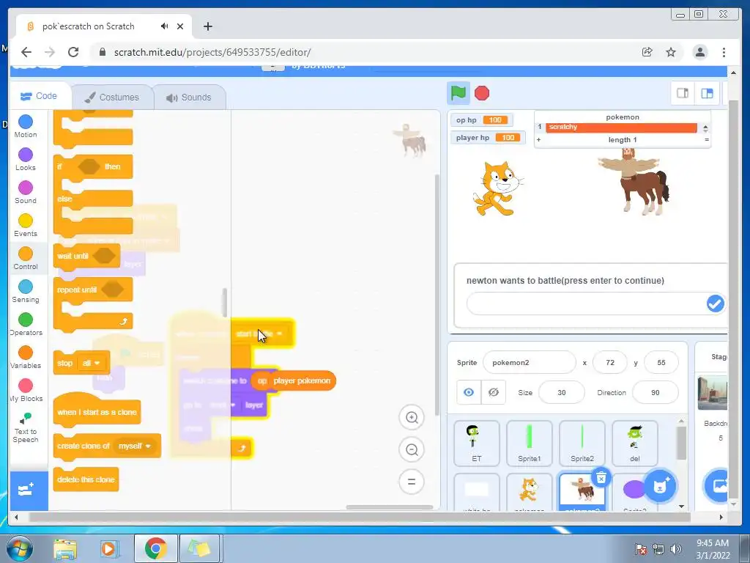Screen dimensions: 750x563
Task: Switch to the Code tab
Action: click(x=40, y=96)
